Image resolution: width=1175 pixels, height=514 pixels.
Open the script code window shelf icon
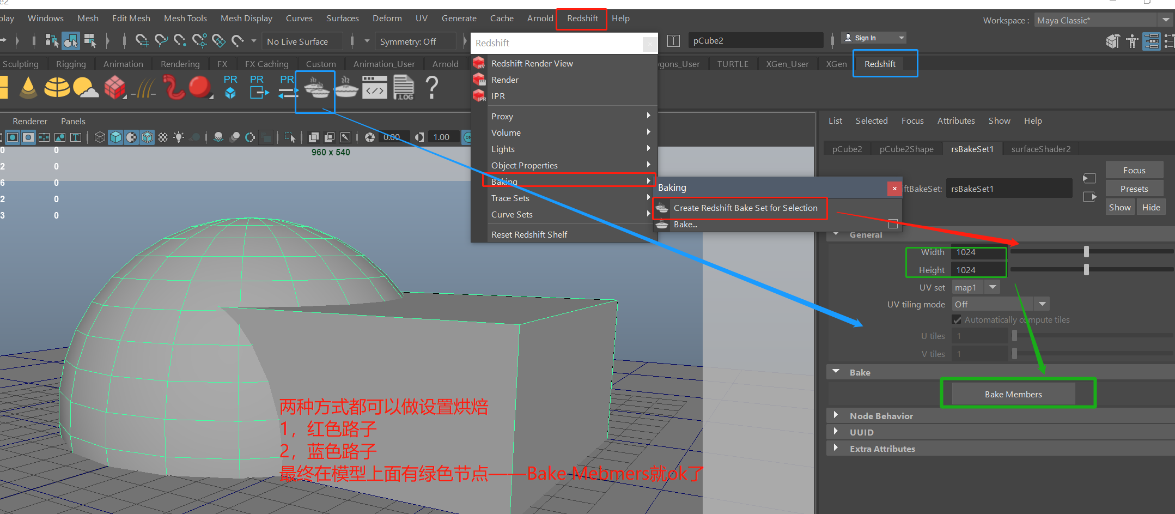tap(375, 87)
